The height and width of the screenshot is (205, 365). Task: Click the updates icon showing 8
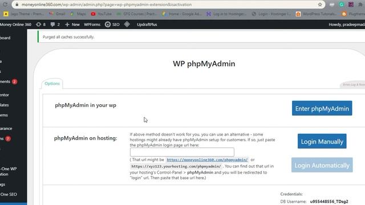pos(40,24)
